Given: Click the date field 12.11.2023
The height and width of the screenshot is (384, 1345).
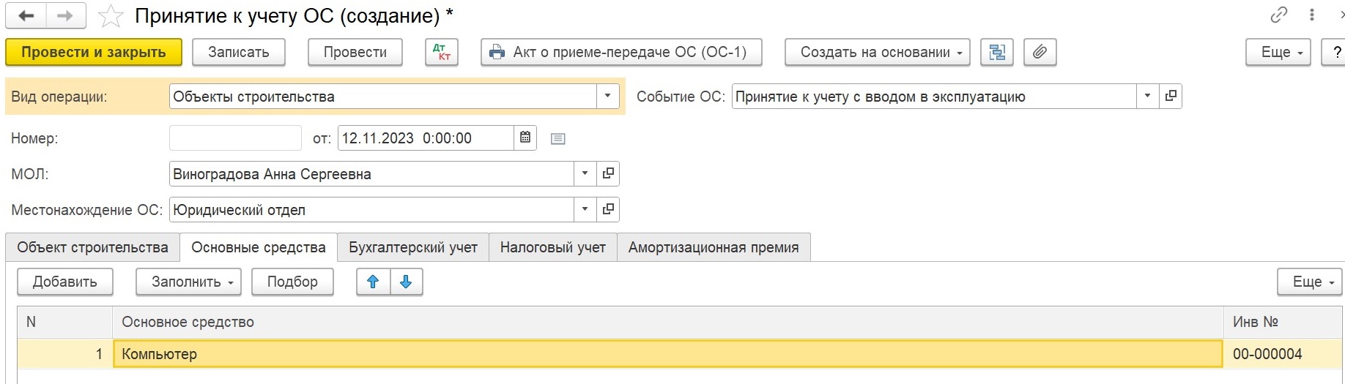Looking at the screenshot, I should pos(426,138).
